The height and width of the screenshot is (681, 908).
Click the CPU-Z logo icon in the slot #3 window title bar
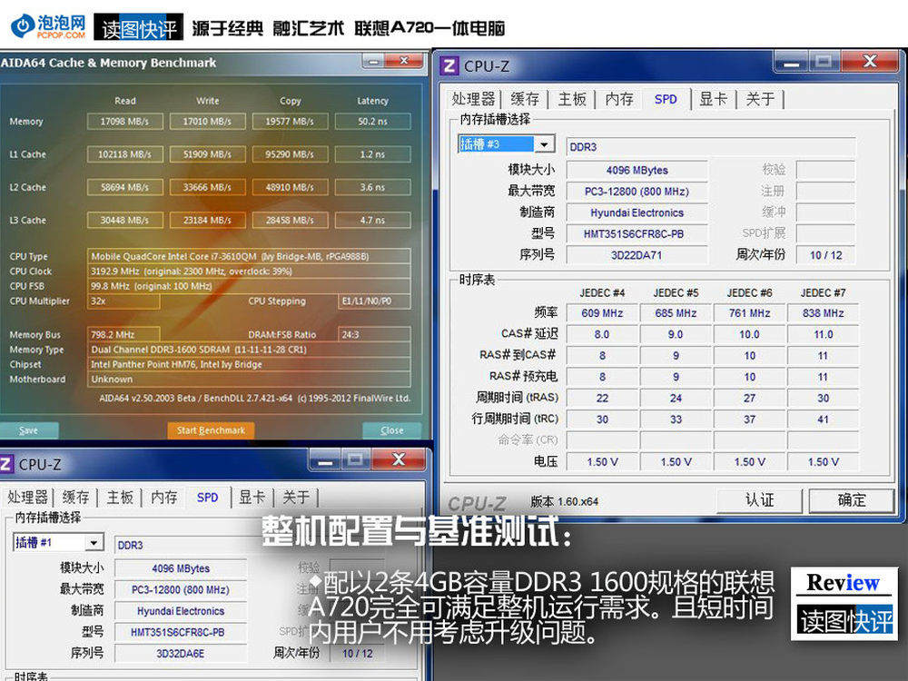pos(449,65)
